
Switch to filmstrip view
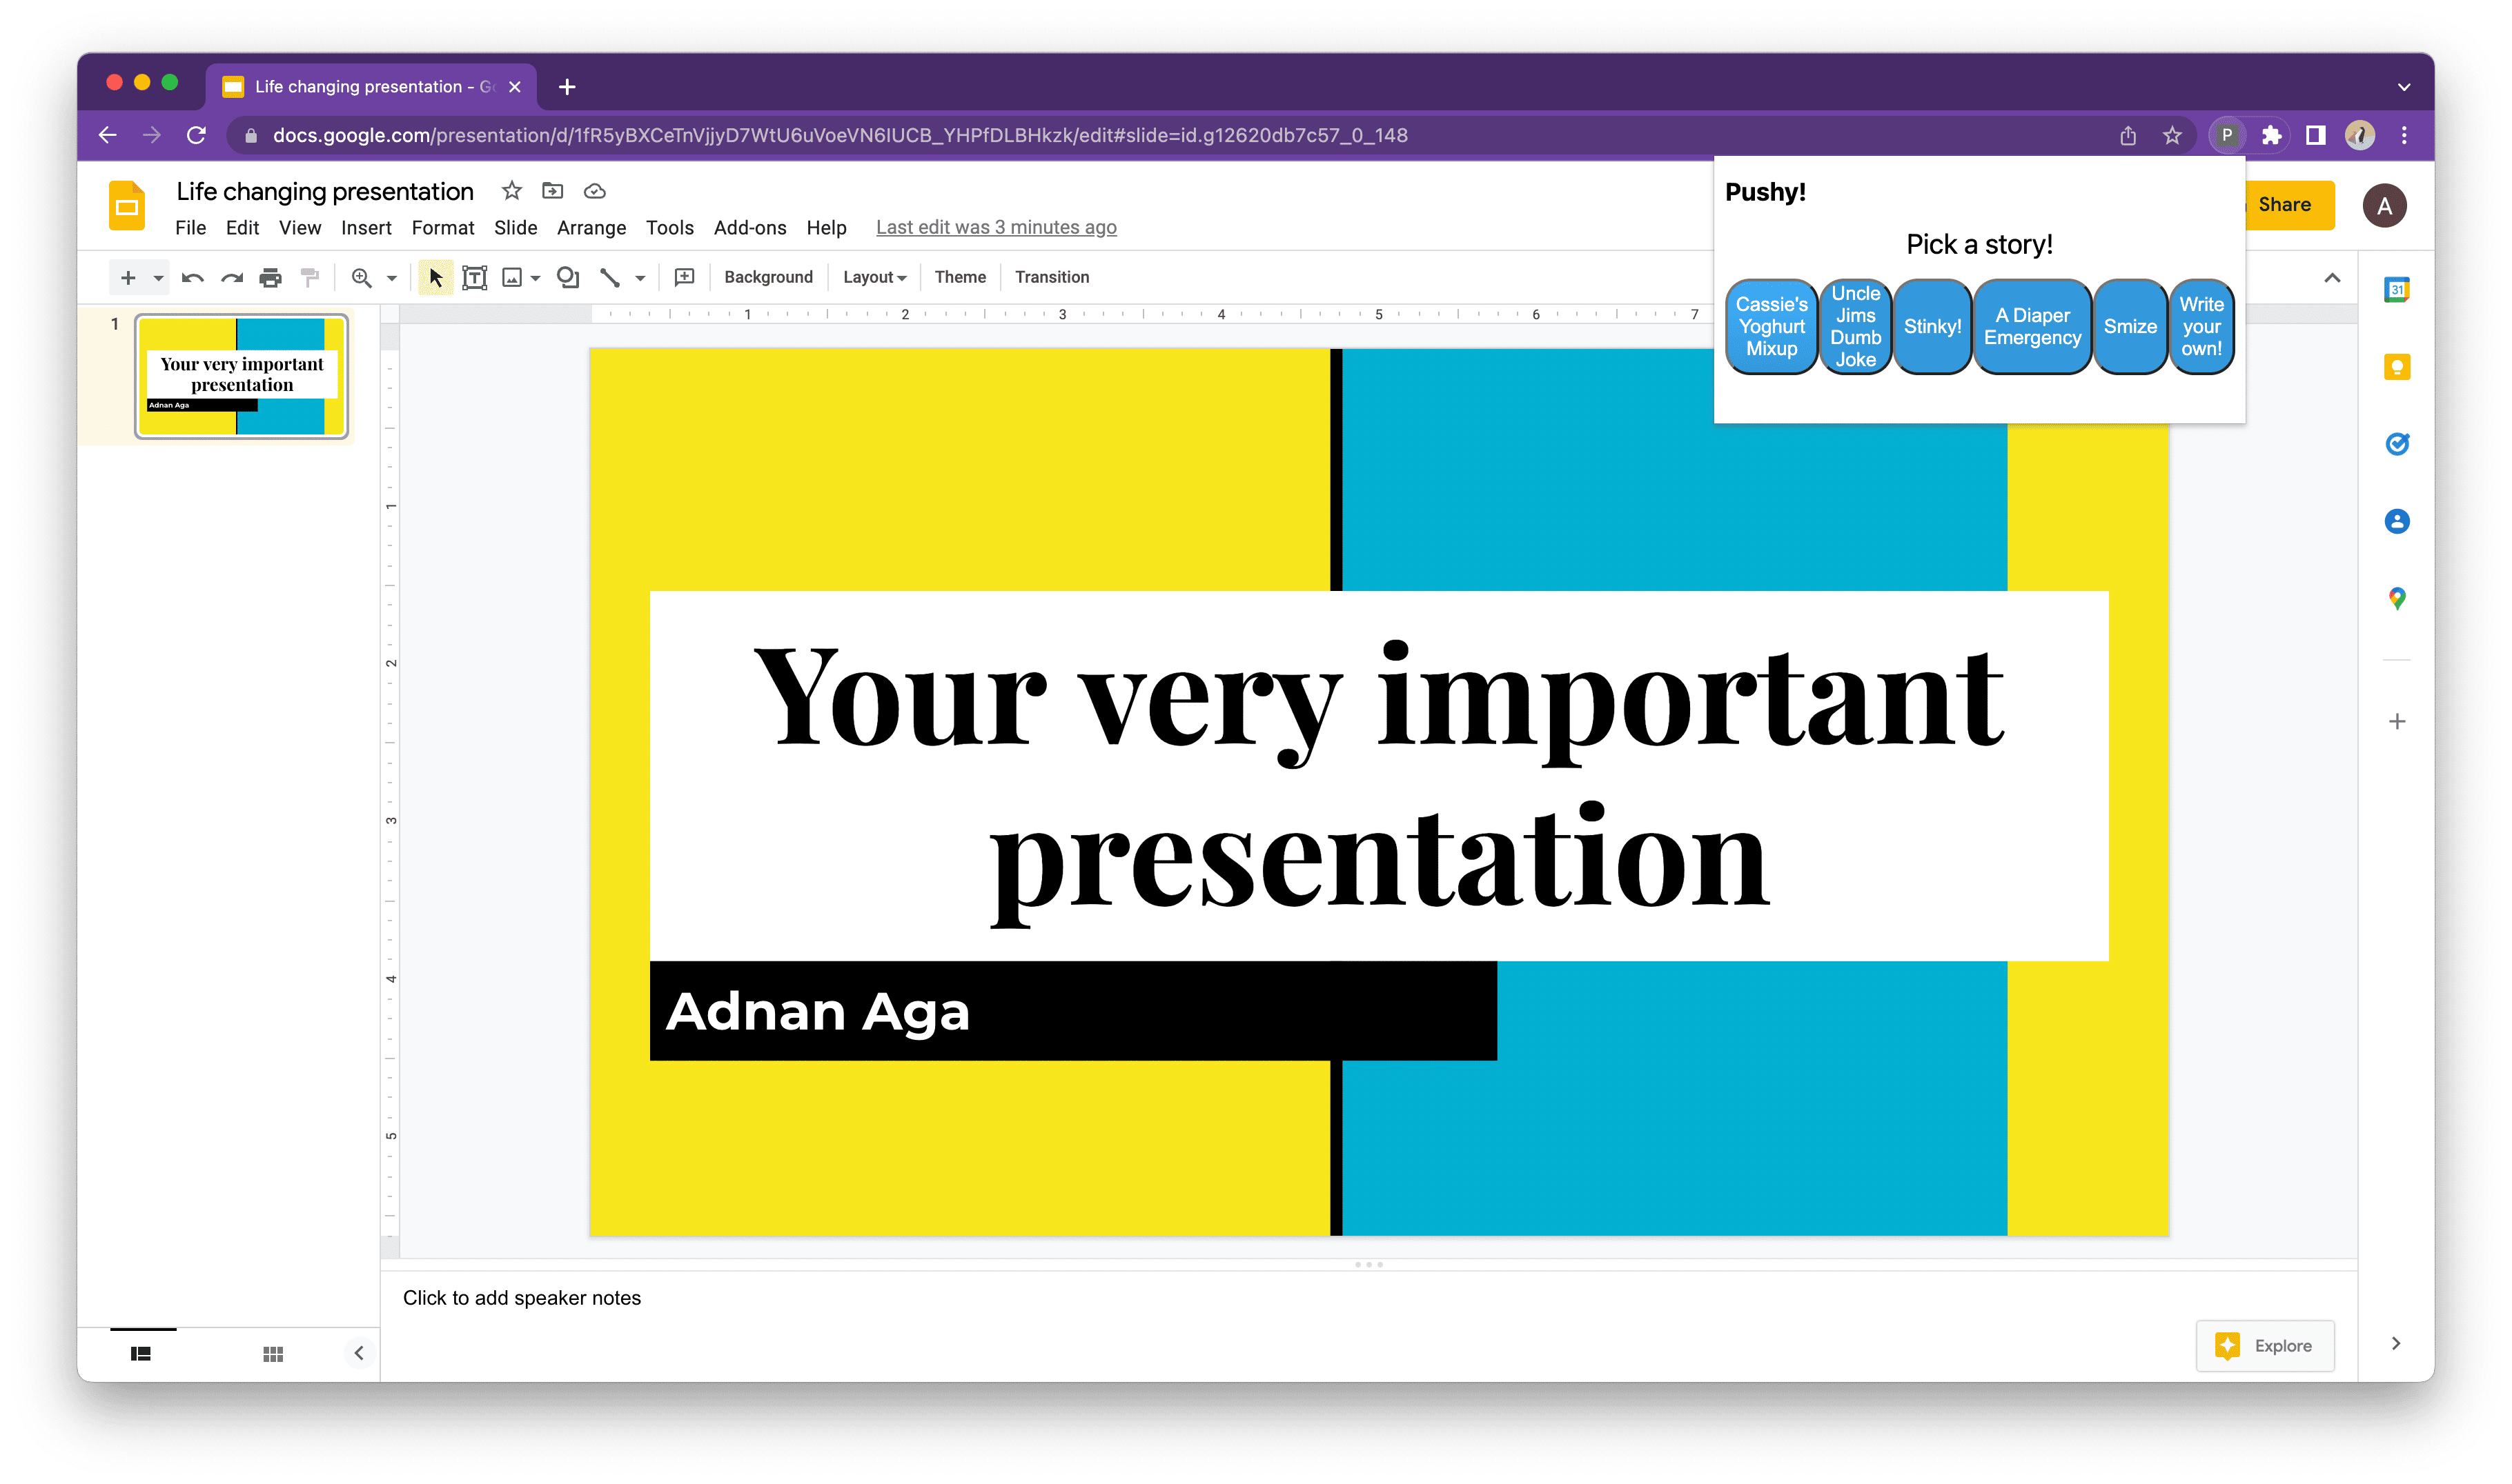[141, 1354]
